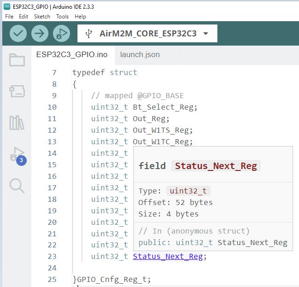
Task: Click the Verify checkmark button
Action: [18, 33]
